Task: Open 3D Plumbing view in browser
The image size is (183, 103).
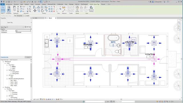Action: pos(14,98)
